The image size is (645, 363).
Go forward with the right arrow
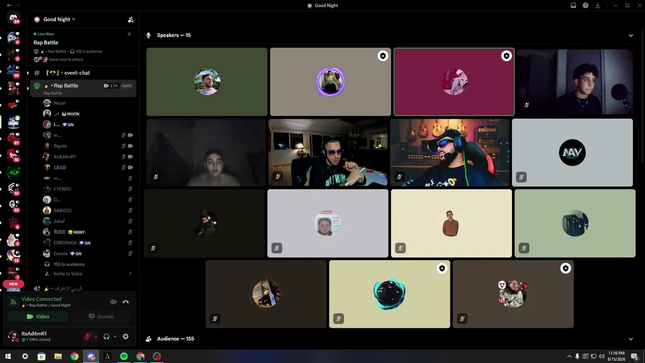pos(18,6)
